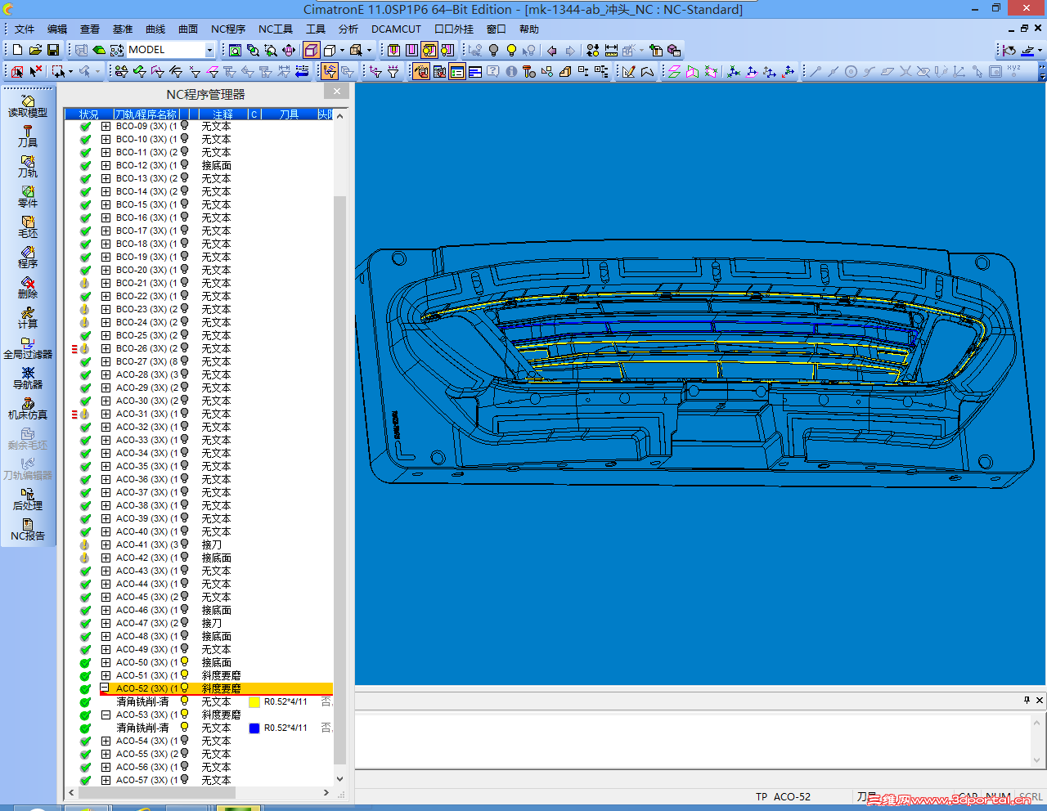The width and height of the screenshot is (1047, 811).
Task: Expand the BCO-26 toolpath node
Action: click(x=106, y=348)
